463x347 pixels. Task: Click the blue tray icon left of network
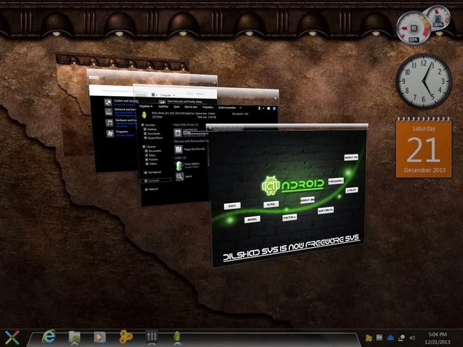[390, 337]
